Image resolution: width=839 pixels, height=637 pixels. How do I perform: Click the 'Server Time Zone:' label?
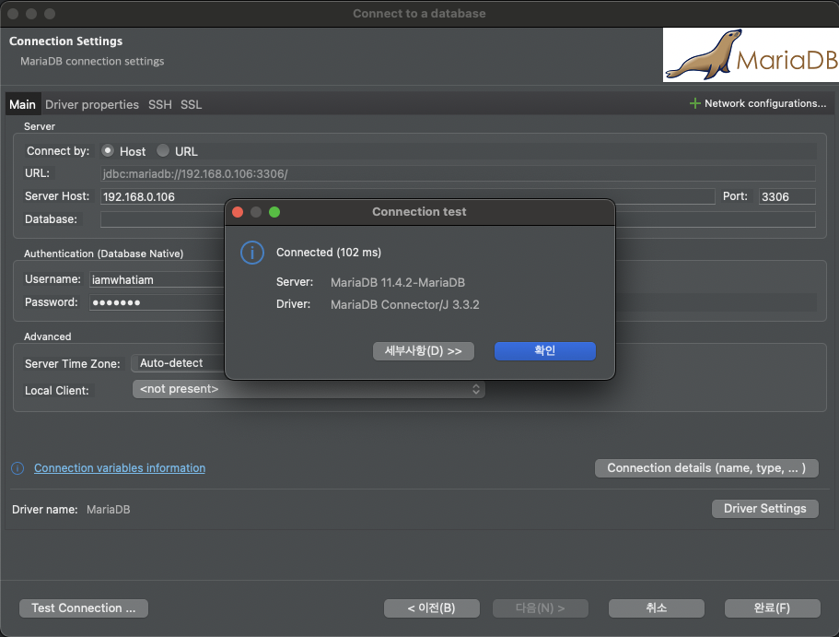(72, 364)
